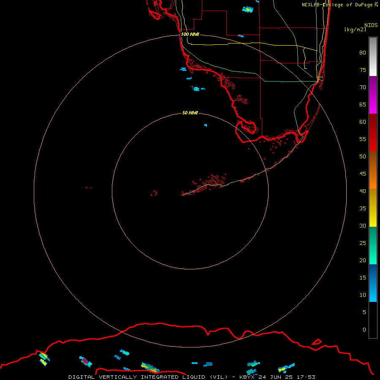Click the "60" value on the scale

pos(363,122)
